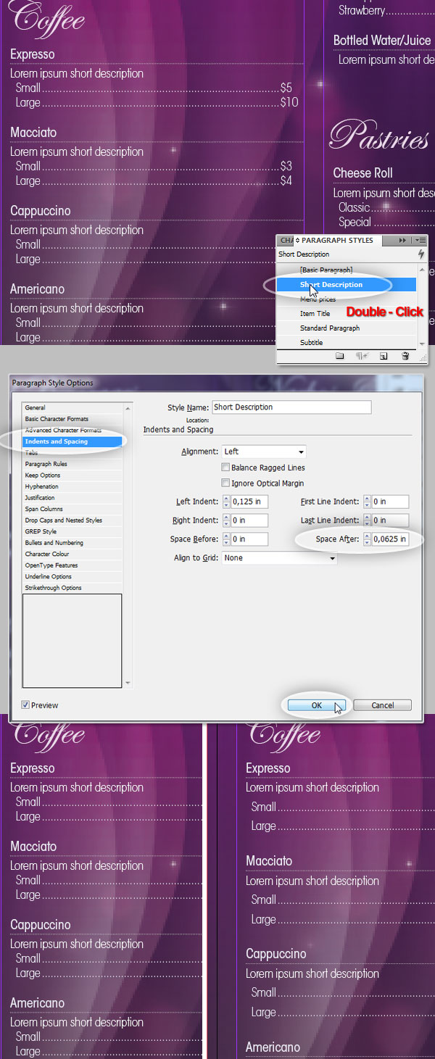
Task: Open Span Columns category
Action: (72, 509)
